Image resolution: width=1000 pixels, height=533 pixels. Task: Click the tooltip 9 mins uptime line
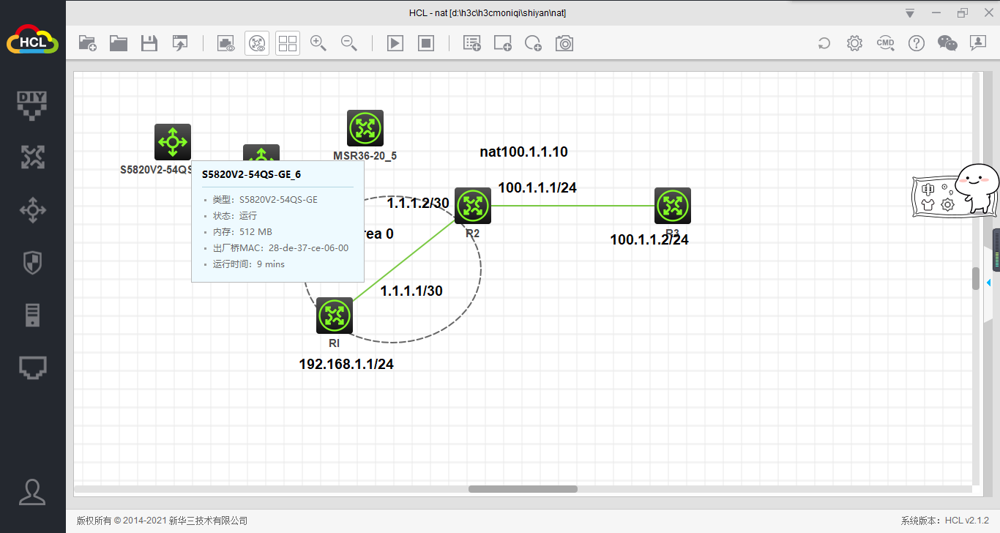click(249, 264)
